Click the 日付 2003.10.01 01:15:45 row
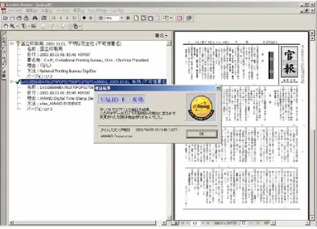317x229 pixels. tap(59, 93)
